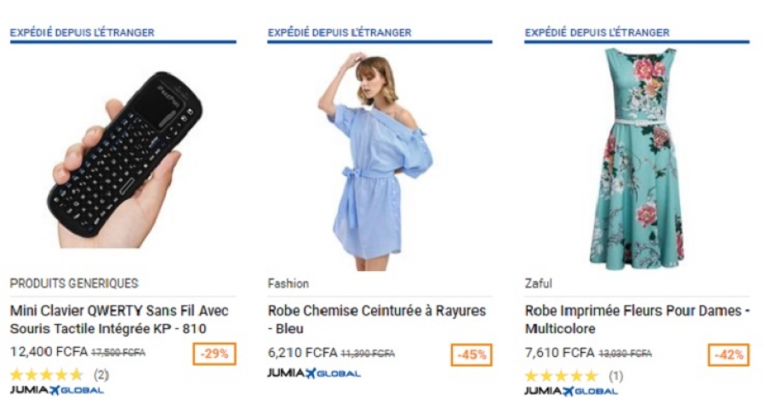Open the Mini Clavier QWERTY Sans Fil title
This screenshot has width=766, height=414.
click(119, 320)
